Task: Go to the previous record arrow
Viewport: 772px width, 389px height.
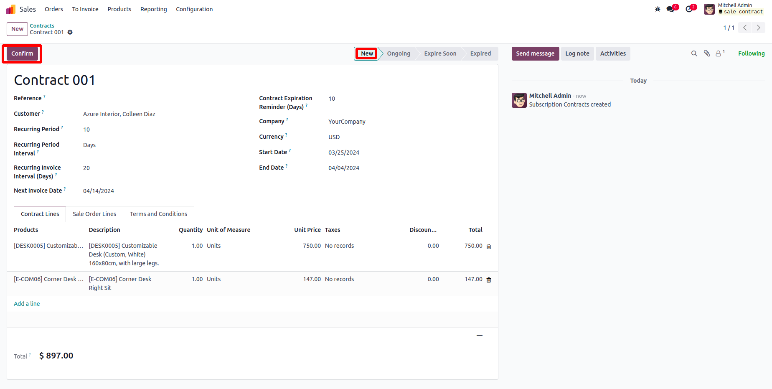Action: pos(745,28)
